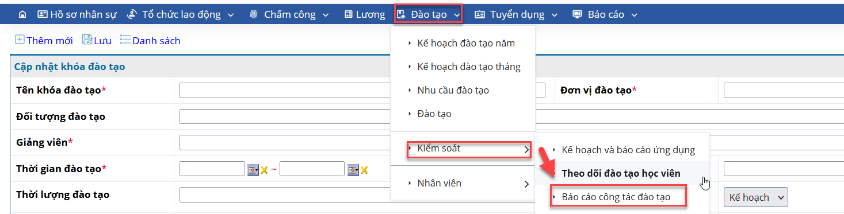This screenshot has height=214, width=844.
Task: Expand the Kiểm soát submenu
Action: pos(469,149)
